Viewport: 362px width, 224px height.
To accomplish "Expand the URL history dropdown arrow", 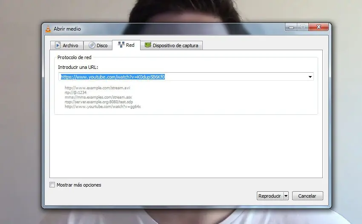I will pos(310,77).
